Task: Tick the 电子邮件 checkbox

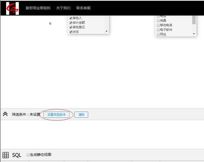Action: (x=158, y=30)
